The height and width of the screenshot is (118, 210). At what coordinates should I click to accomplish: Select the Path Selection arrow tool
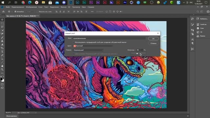click(x=2, y=59)
